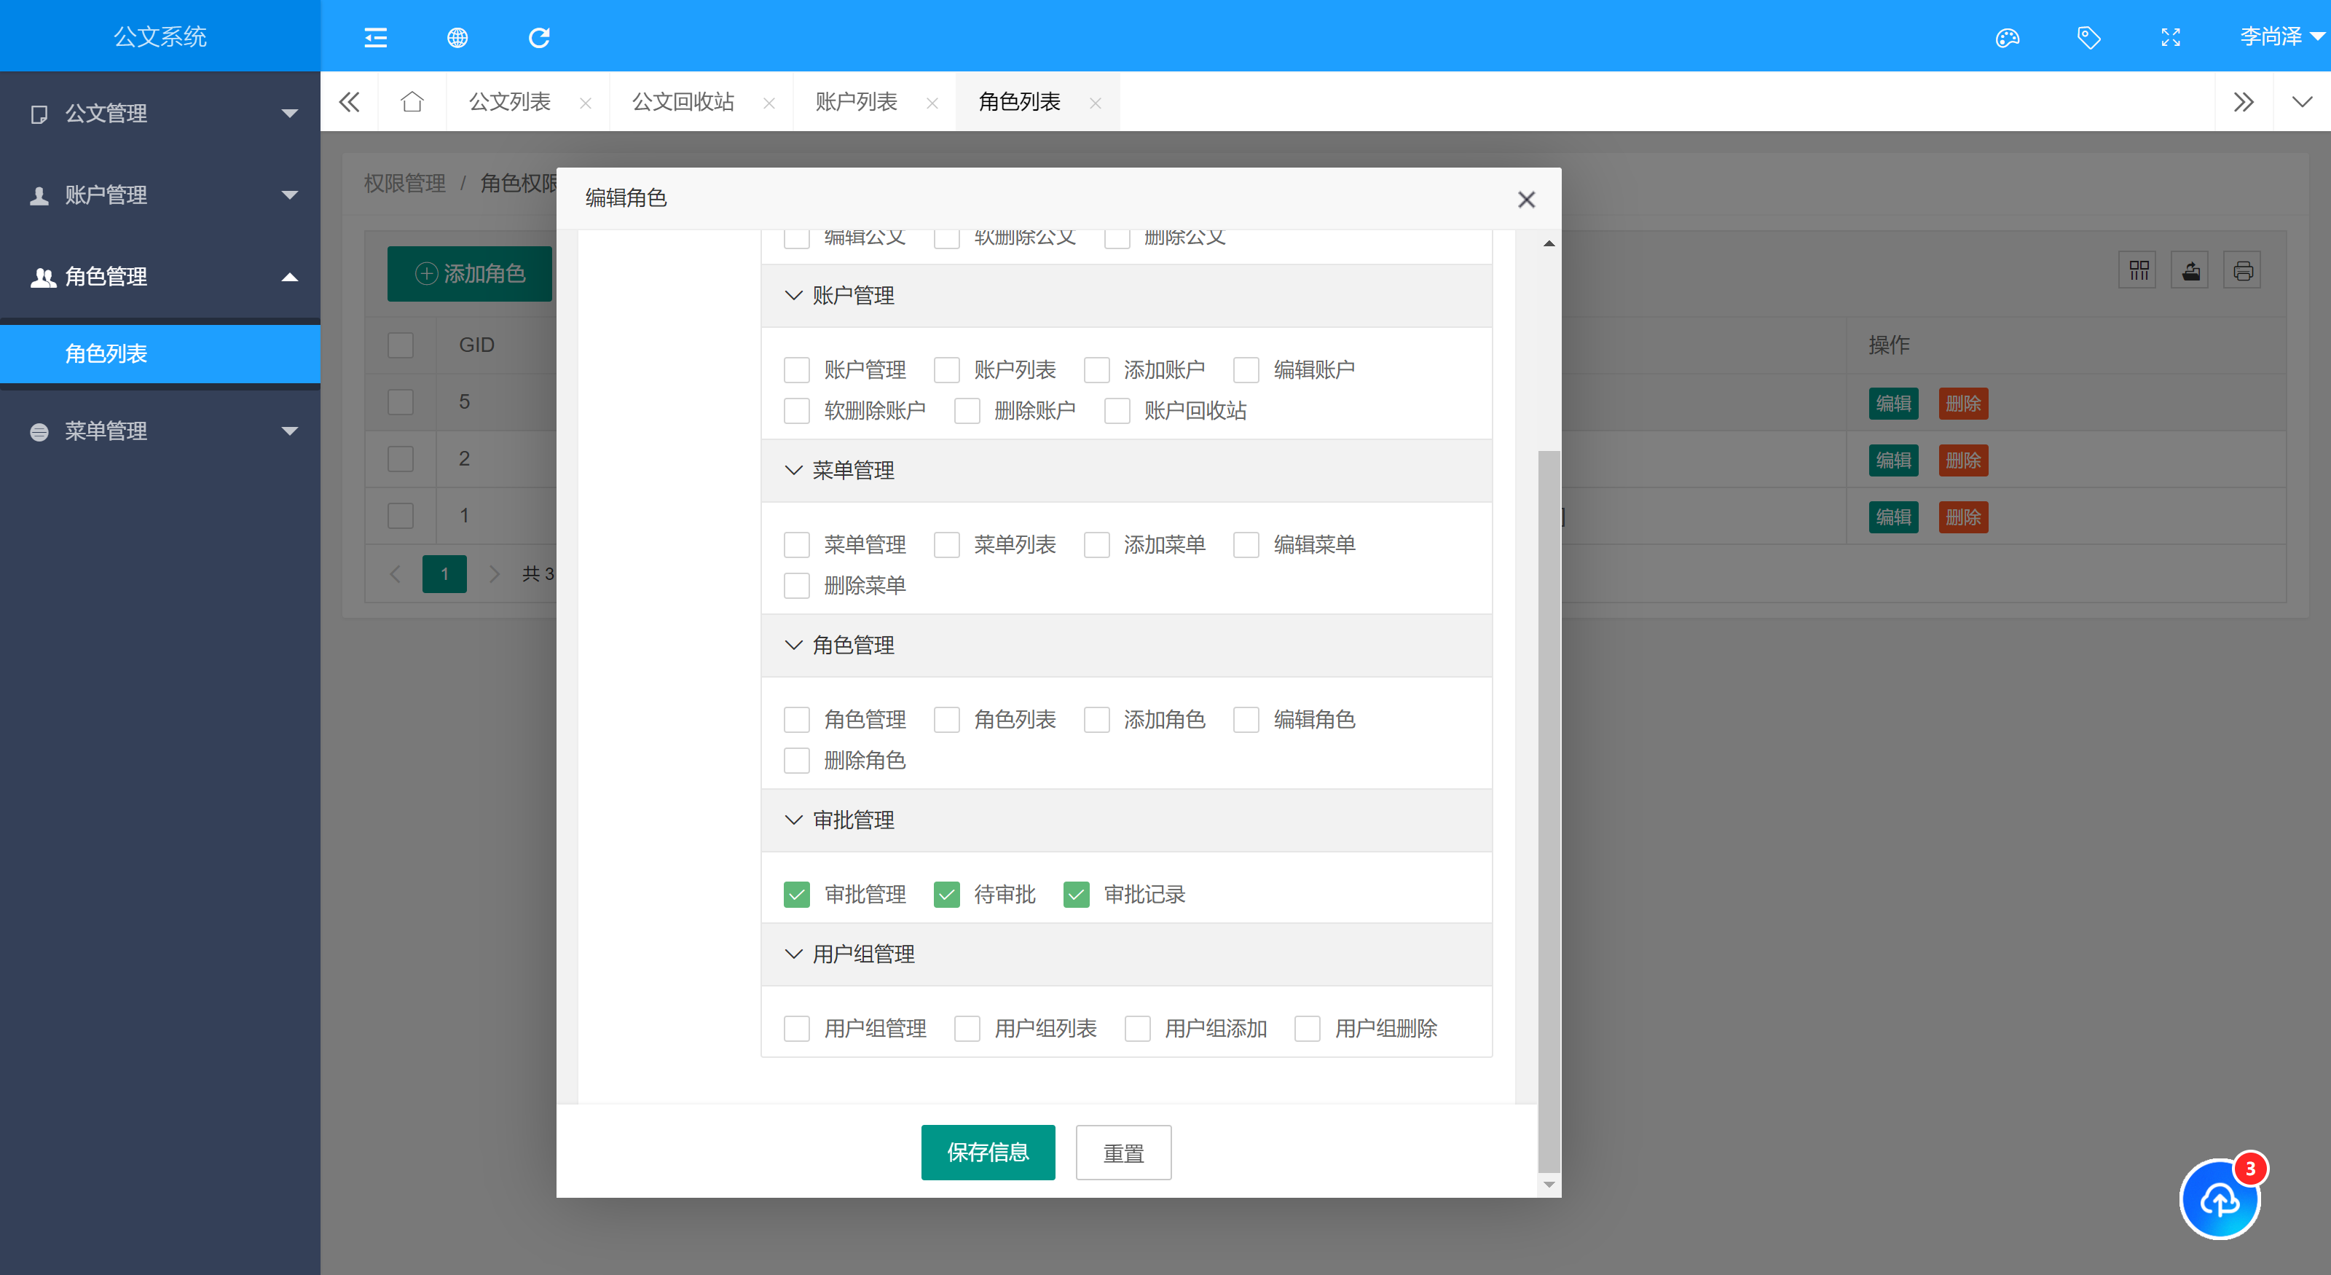The width and height of the screenshot is (2331, 1275).
Task: Click the tag note icon in header
Action: coord(2088,37)
